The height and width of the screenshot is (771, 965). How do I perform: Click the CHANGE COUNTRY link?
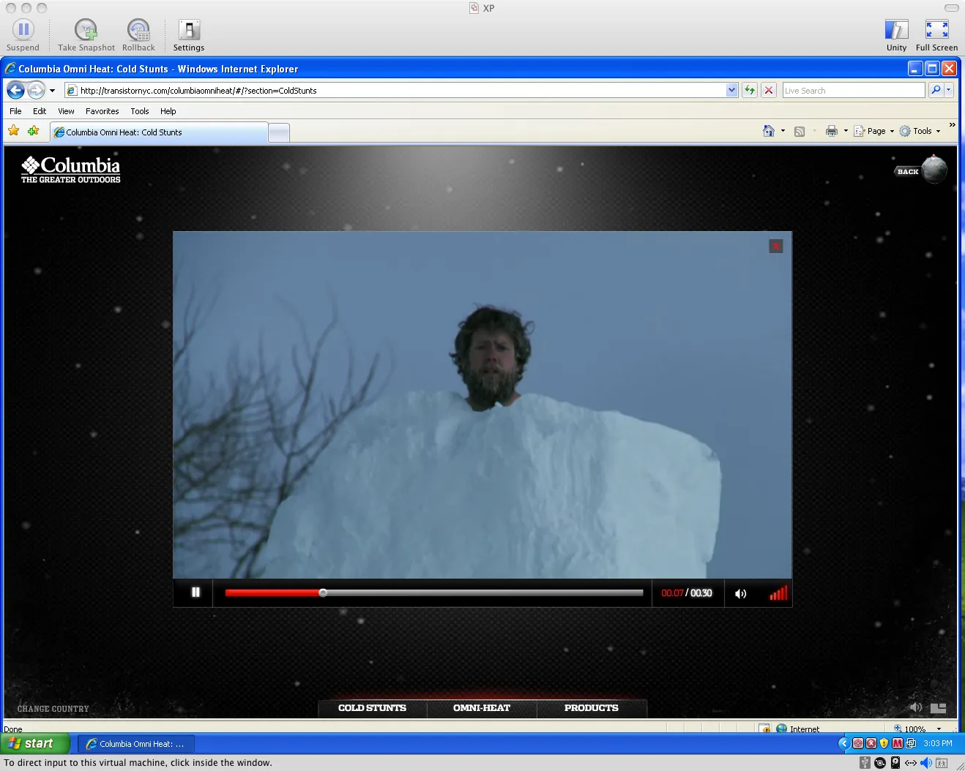click(53, 709)
